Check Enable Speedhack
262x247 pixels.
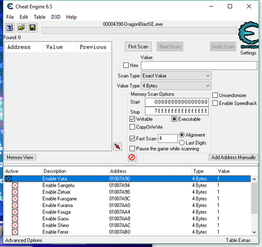tap(215, 103)
